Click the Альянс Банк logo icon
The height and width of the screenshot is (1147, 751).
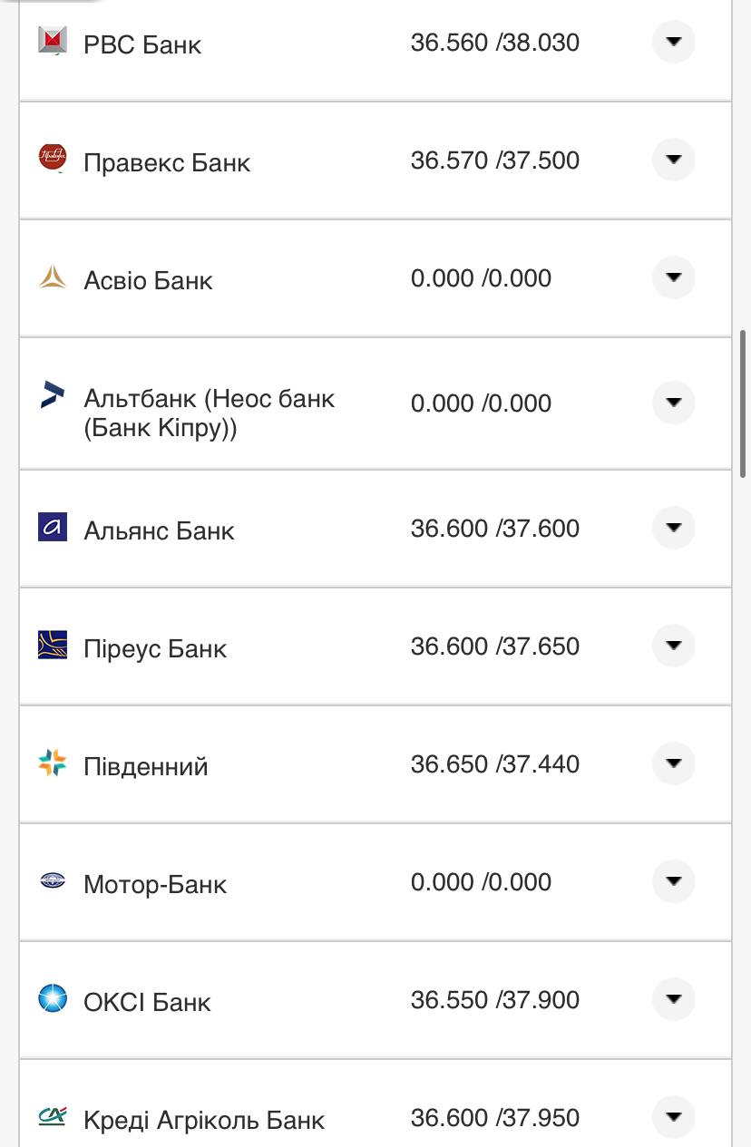pyautogui.click(x=53, y=528)
